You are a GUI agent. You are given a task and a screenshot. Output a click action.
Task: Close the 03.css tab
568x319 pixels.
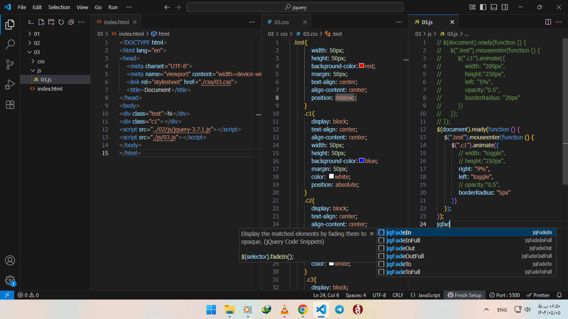click(x=305, y=22)
